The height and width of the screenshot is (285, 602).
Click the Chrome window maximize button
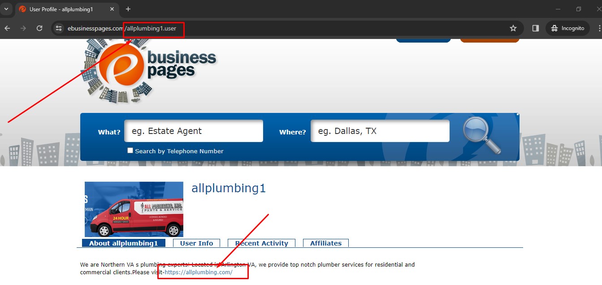579,9
